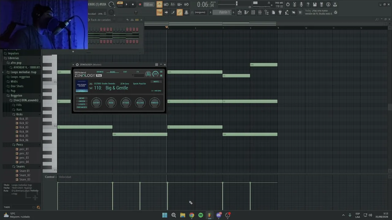Open the (ninguno) snap selector
This screenshot has height=220, width=392.
click(x=200, y=13)
